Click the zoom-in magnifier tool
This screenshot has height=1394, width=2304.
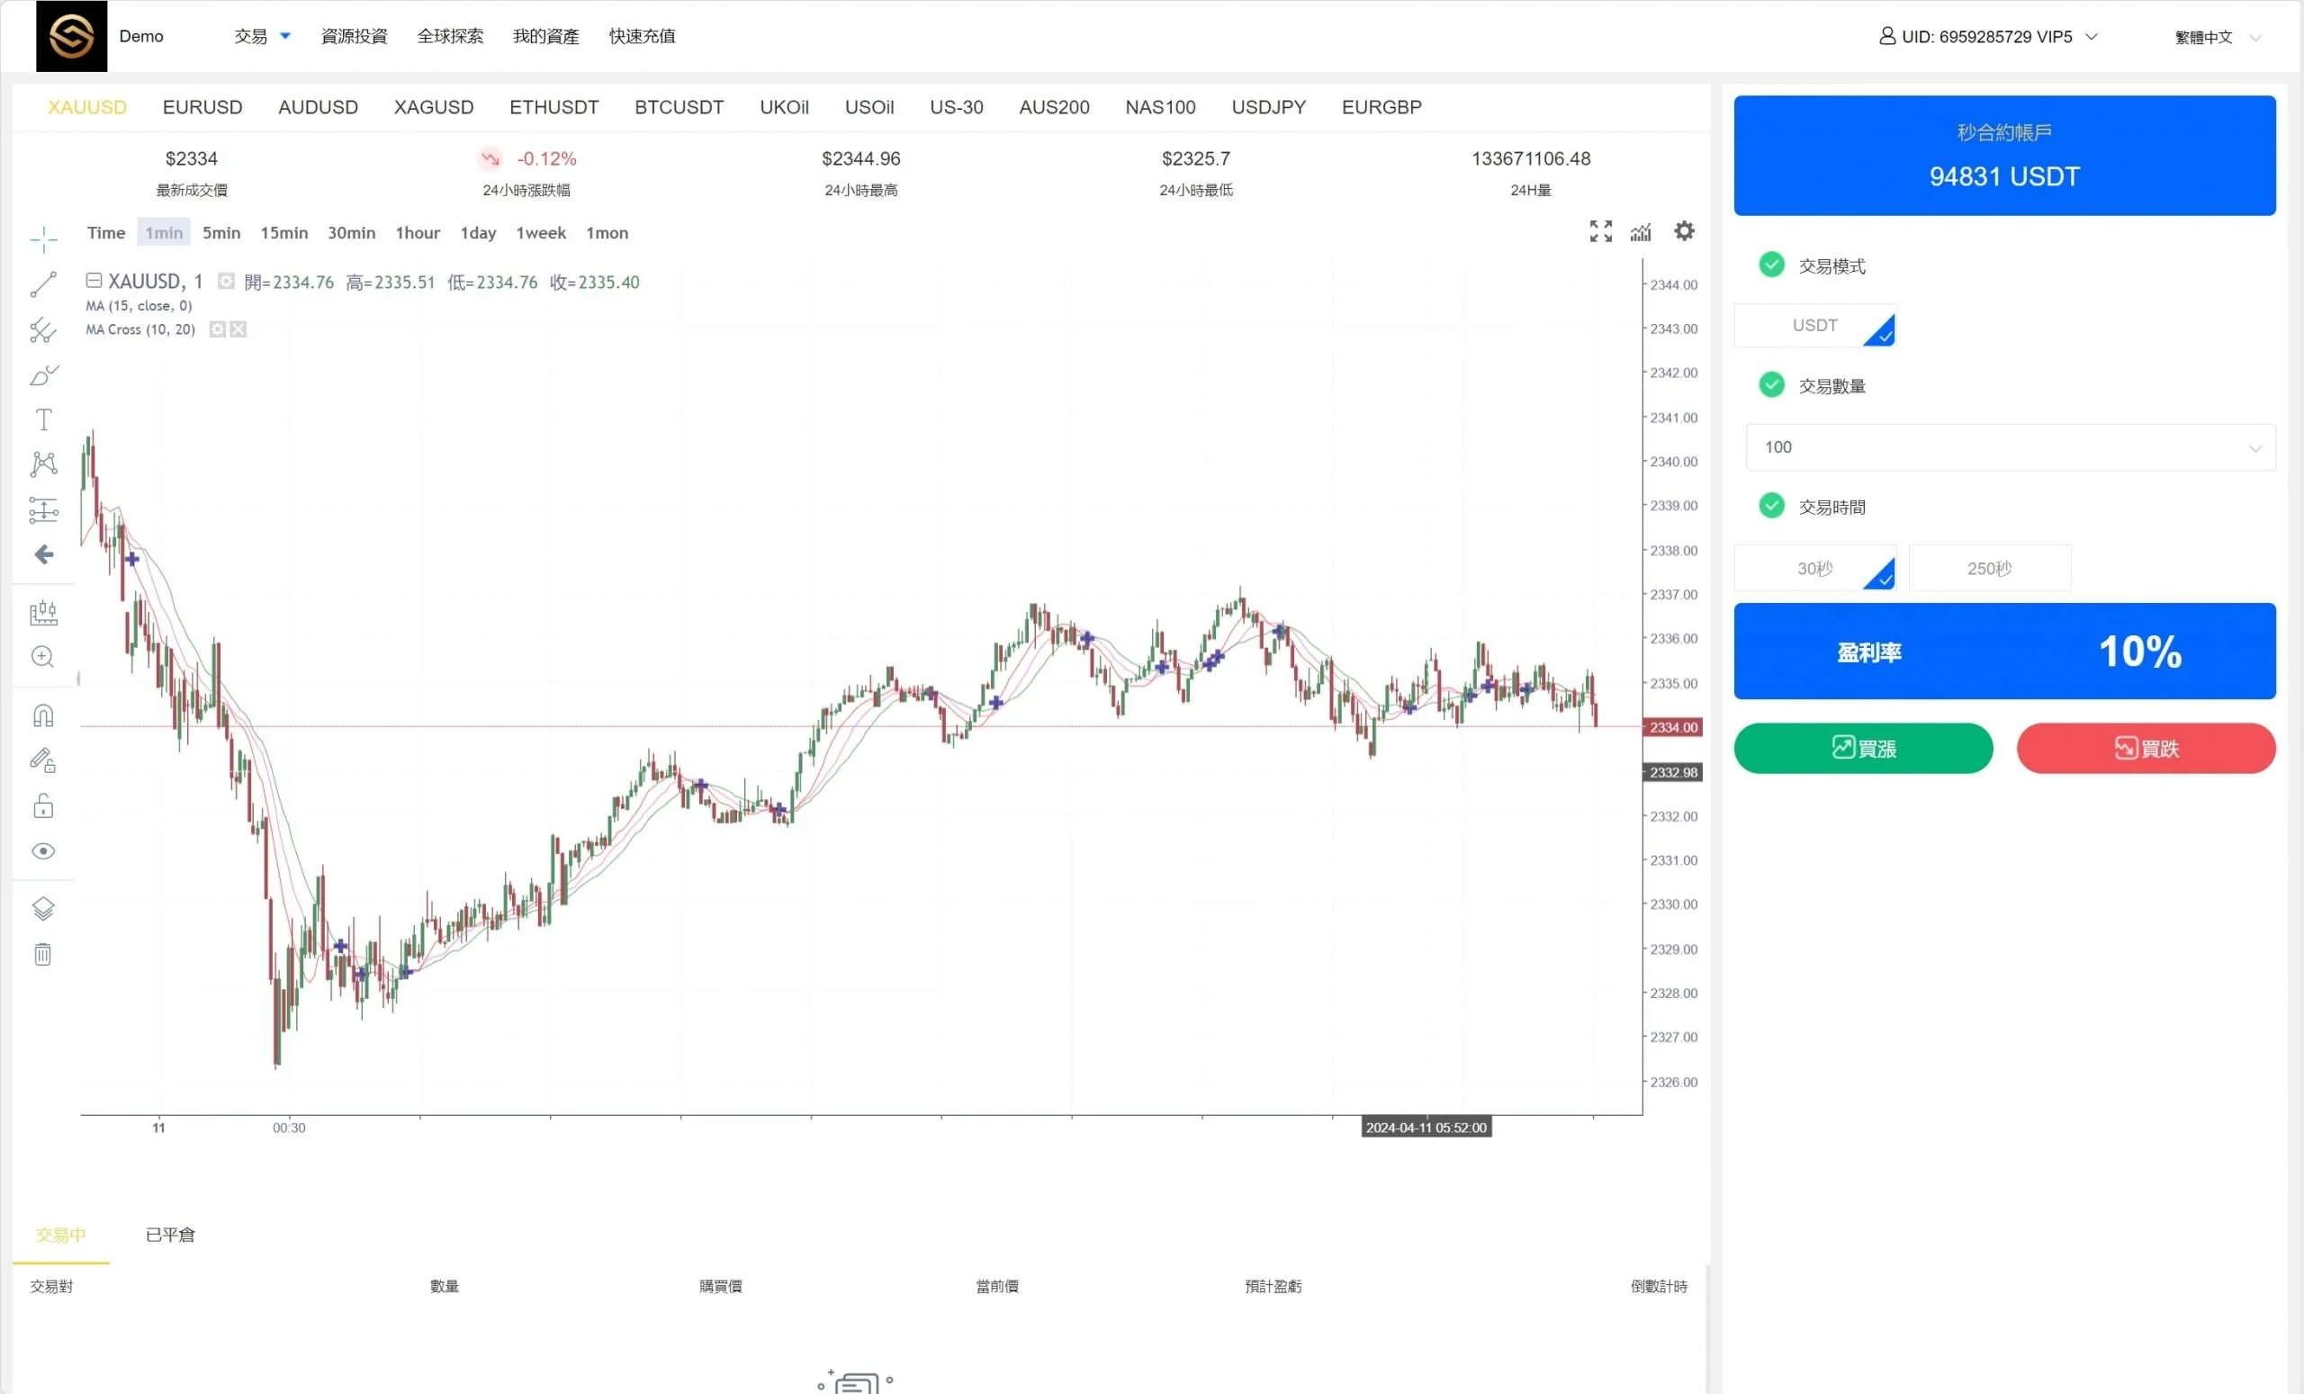pos(43,656)
